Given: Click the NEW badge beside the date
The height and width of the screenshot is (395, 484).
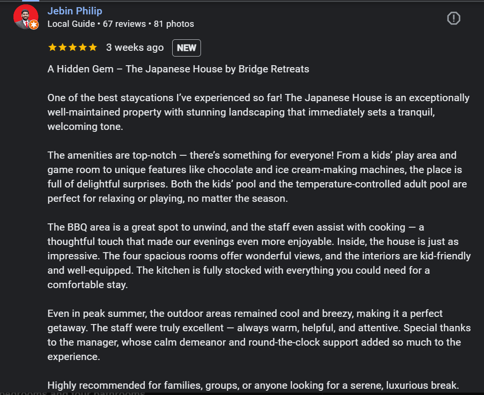Looking at the screenshot, I should [186, 48].
